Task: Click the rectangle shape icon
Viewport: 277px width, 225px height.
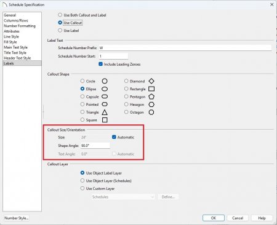Action: [x=151, y=89]
